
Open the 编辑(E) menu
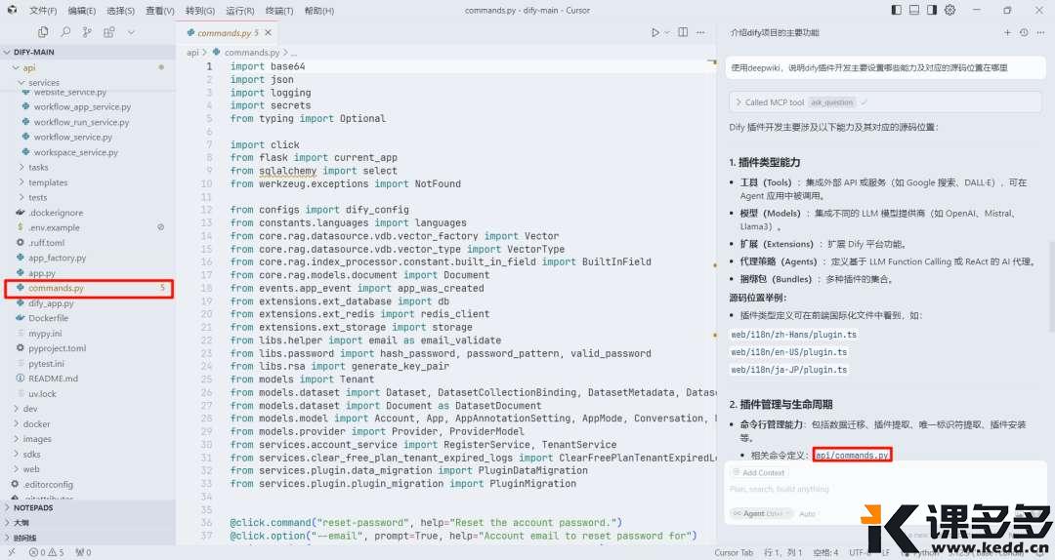click(82, 11)
